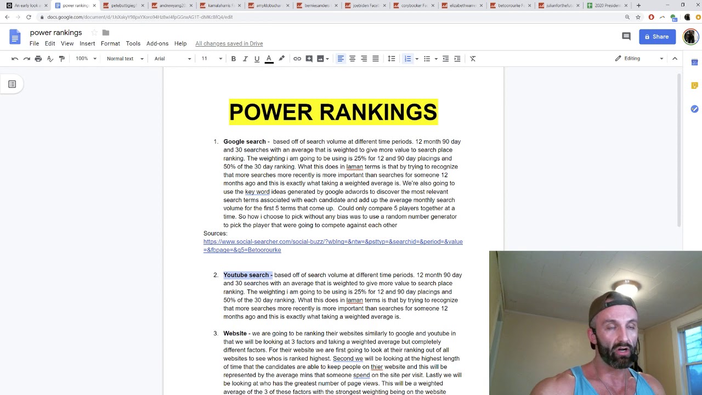The width and height of the screenshot is (702, 395).
Task: Go back in browser history
Action: 7,17
